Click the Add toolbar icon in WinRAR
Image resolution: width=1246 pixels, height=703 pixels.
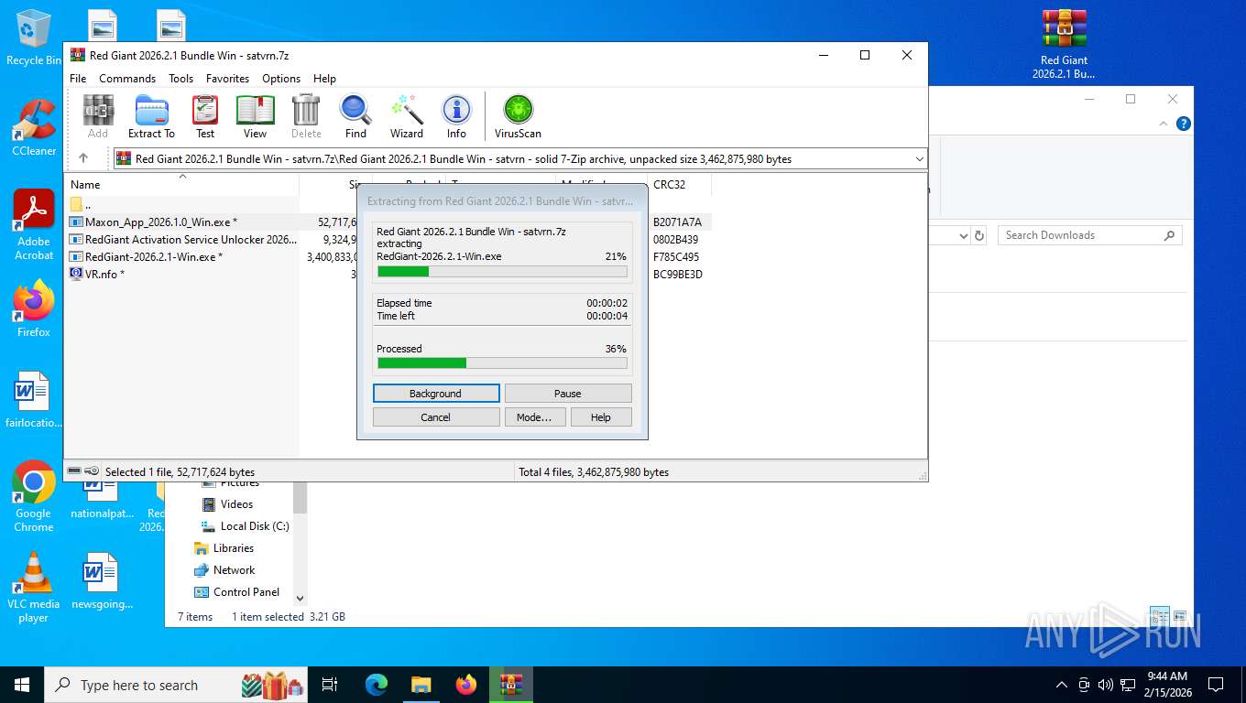[x=98, y=116]
